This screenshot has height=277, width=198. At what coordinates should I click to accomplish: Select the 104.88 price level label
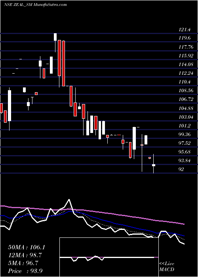(x=186, y=108)
